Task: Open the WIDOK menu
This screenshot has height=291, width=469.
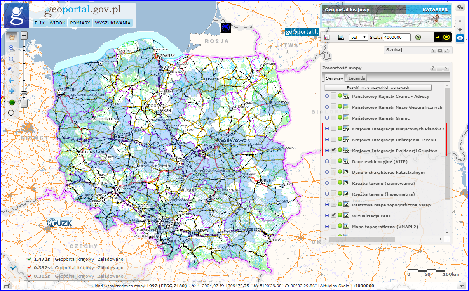Action: (57, 23)
